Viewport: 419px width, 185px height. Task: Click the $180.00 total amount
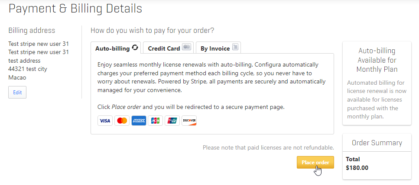[x=357, y=168]
